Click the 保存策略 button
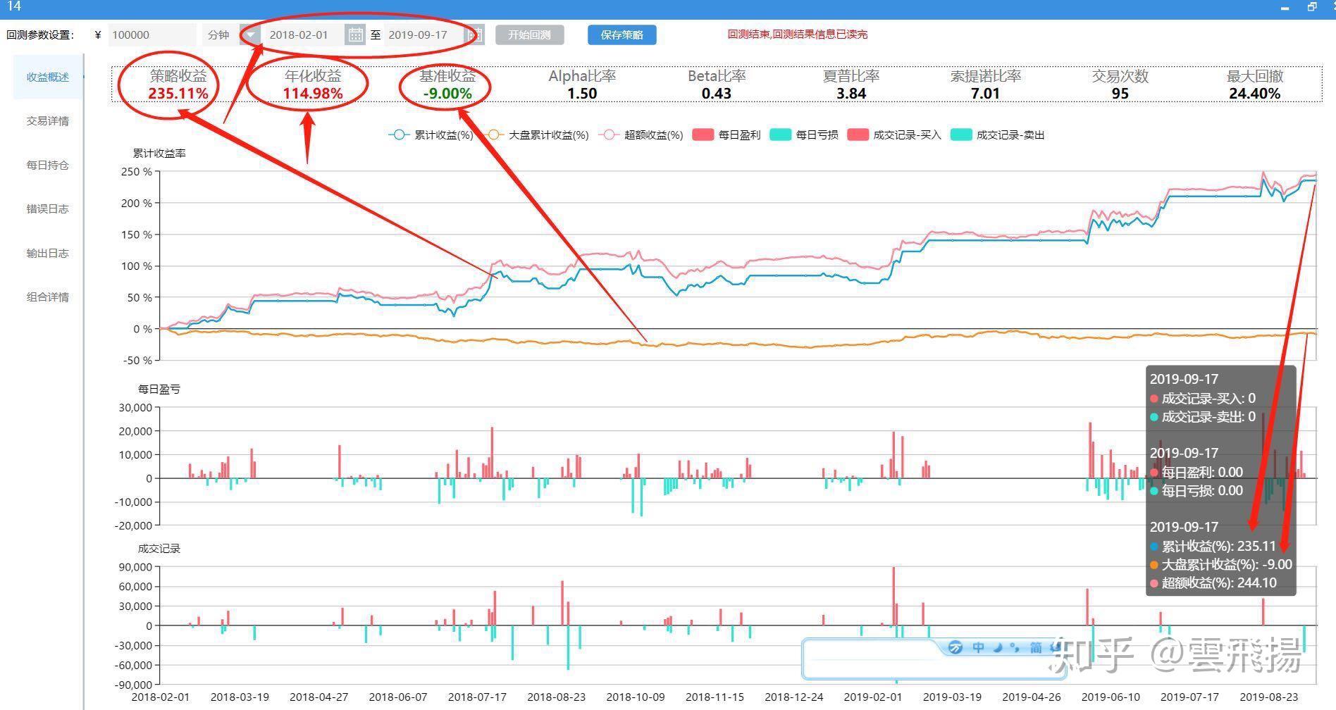1336x710 pixels. [x=622, y=35]
